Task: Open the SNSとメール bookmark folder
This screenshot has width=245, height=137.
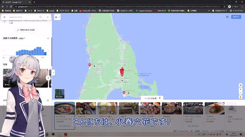Action: click(x=39, y=11)
